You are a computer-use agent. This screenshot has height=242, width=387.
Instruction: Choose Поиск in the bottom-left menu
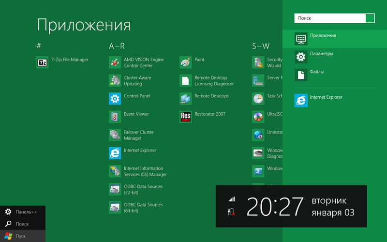(23, 224)
